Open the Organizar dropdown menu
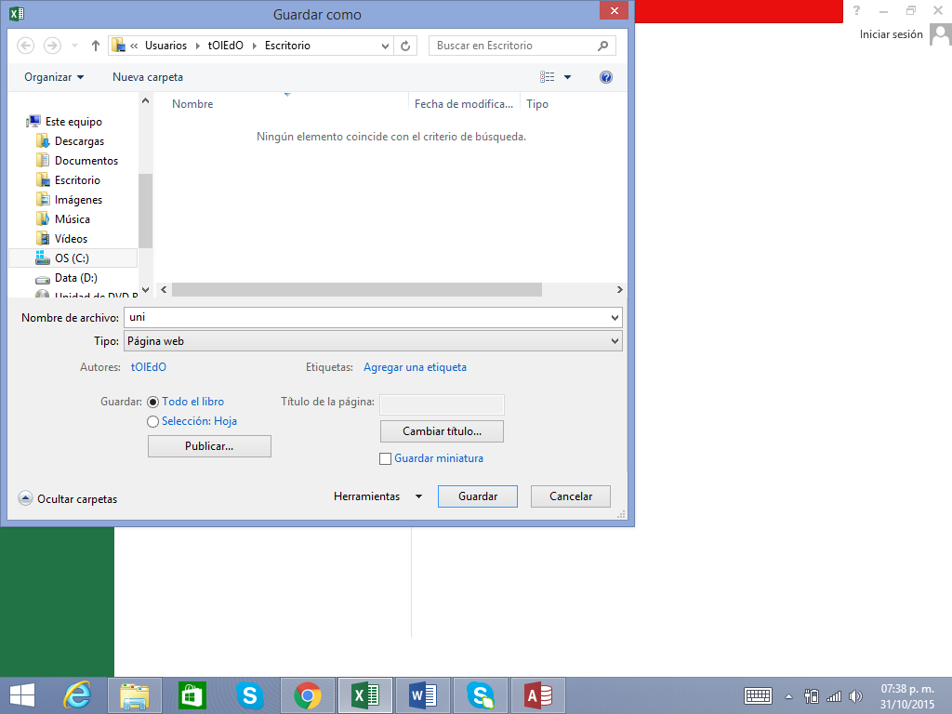Image resolution: width=952 pixels, height=714 pixels. (54, 77)
